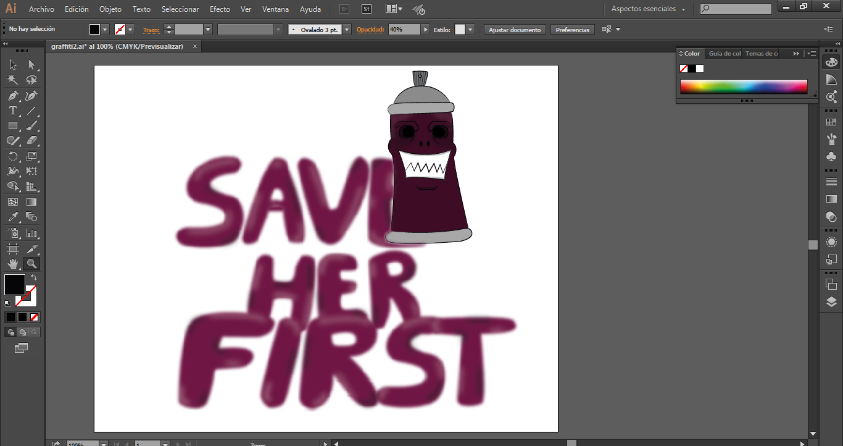The height and width of the screenshot is (446, 843).
Task: Swap fill and stroke colors
Action: 34,278
